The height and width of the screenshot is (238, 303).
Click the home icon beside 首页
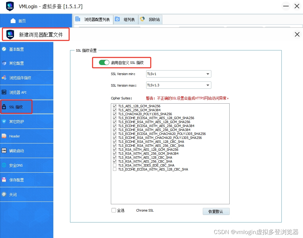(13, 21)
